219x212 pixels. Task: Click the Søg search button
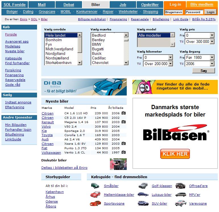[x=204, y=71]
